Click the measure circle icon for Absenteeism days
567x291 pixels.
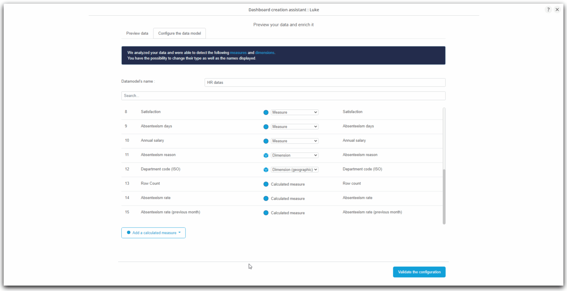click(266, 127)
